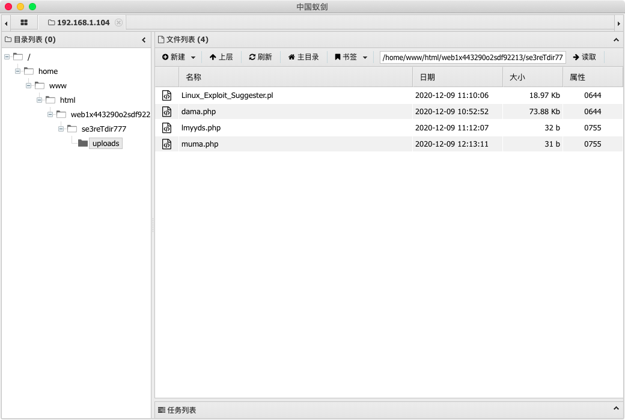Click file icon next to muma.php

[x=167, y=144]
